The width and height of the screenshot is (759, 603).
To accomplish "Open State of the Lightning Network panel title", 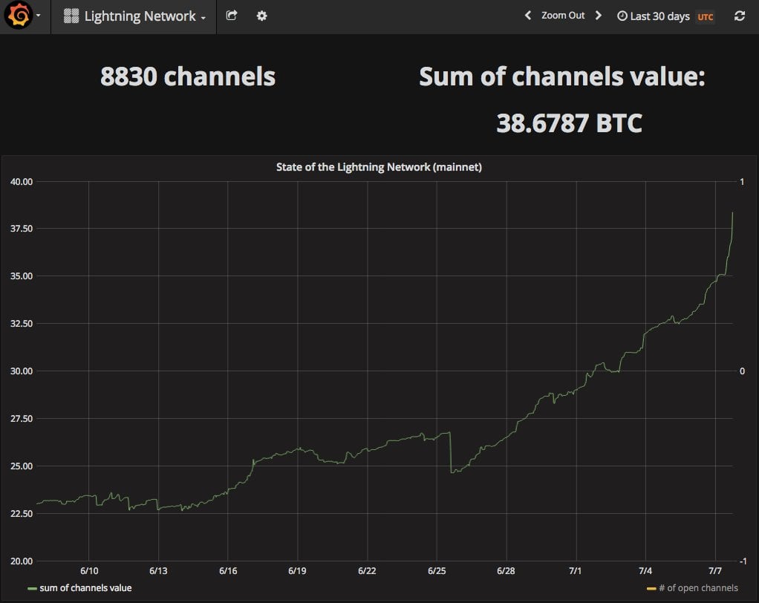I will (379, 167).
